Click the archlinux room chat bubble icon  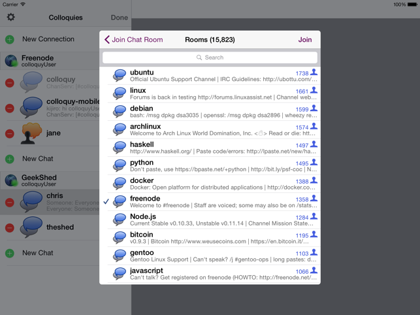click(x=120, y=129)
